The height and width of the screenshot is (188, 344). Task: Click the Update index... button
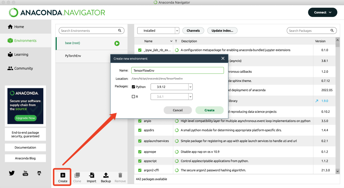[222, 31]
